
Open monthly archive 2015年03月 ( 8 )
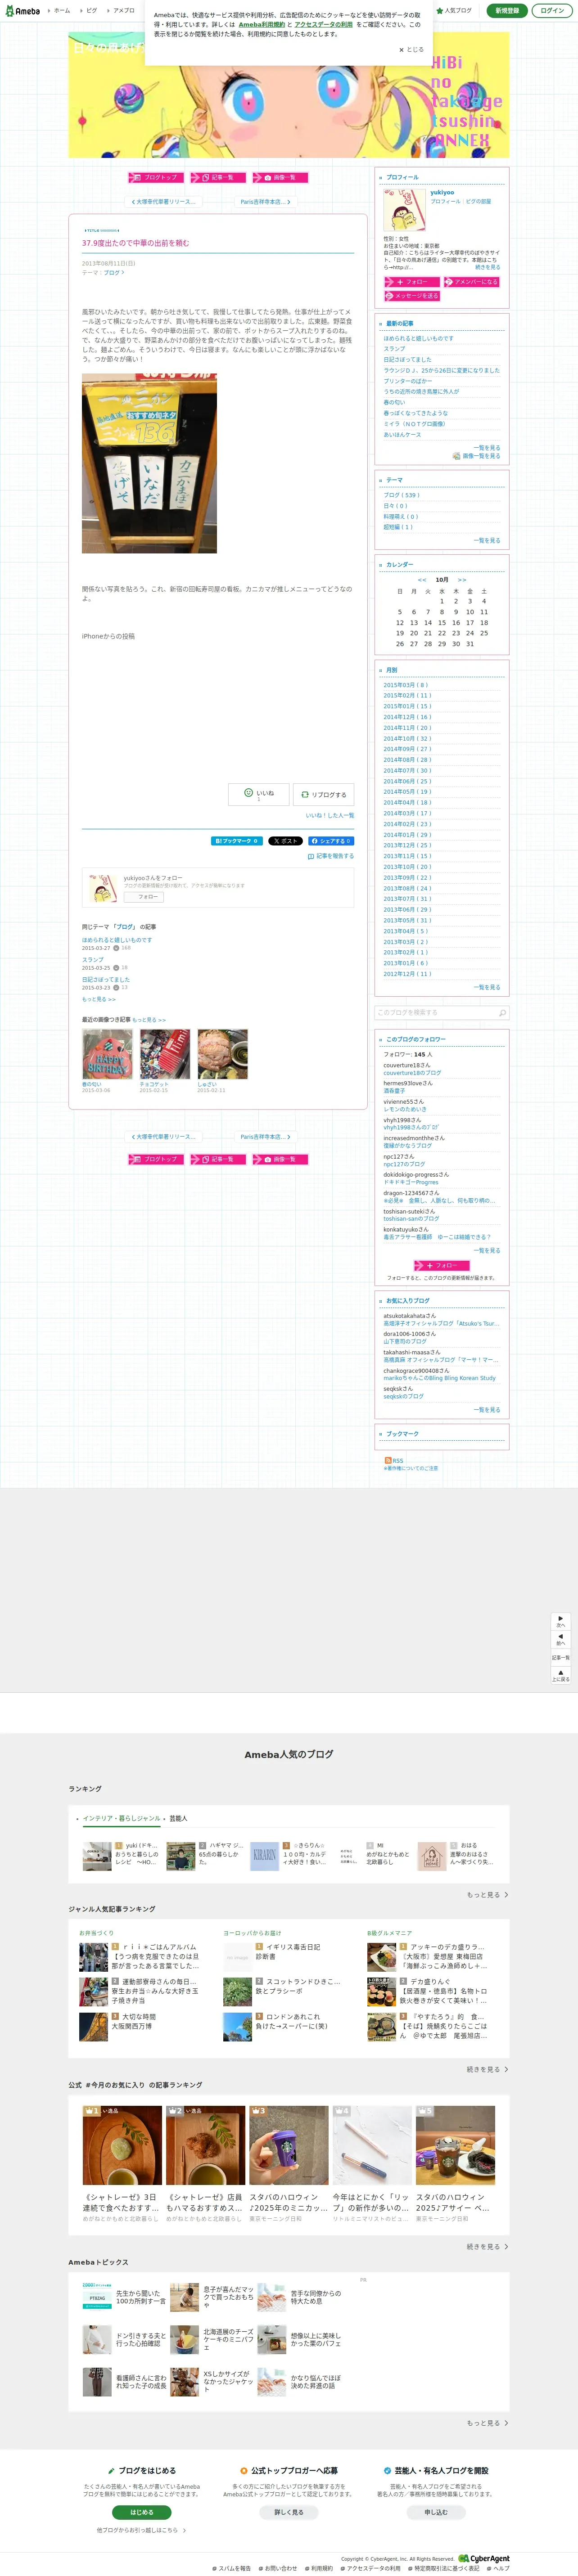pos(406,685)
